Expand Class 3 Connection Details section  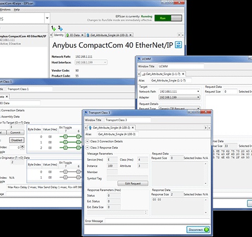pos(87,142)
